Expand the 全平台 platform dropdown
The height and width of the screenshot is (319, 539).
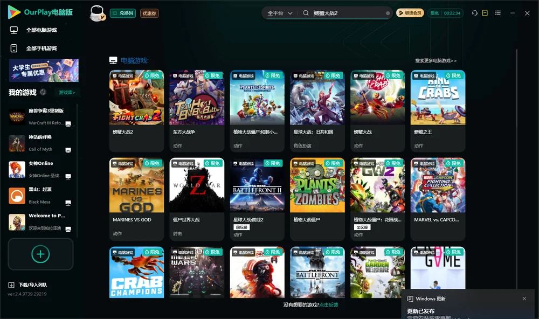pyautogui.click(x=280, y=13)
